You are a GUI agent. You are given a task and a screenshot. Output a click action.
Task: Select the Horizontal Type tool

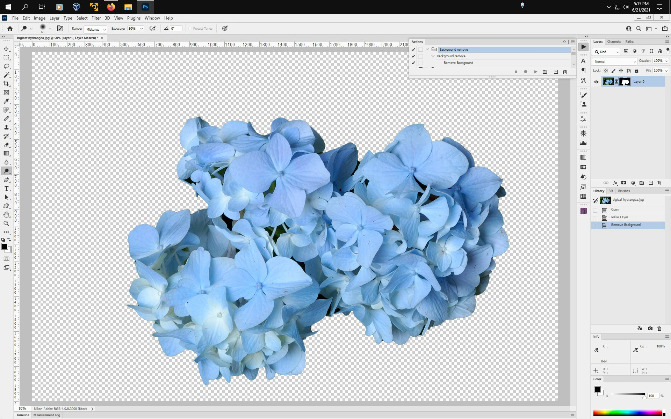coord(6,189)
